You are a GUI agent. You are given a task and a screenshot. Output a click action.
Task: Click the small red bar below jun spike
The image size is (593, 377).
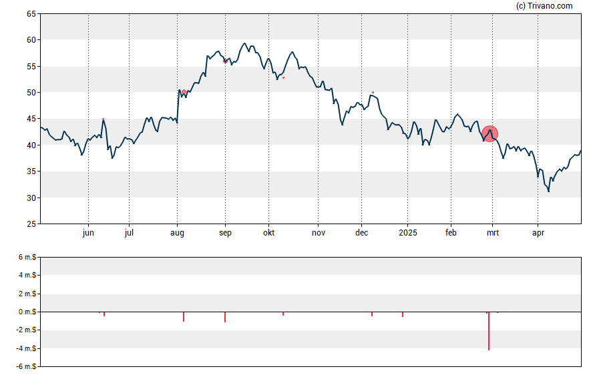(104, 314)
